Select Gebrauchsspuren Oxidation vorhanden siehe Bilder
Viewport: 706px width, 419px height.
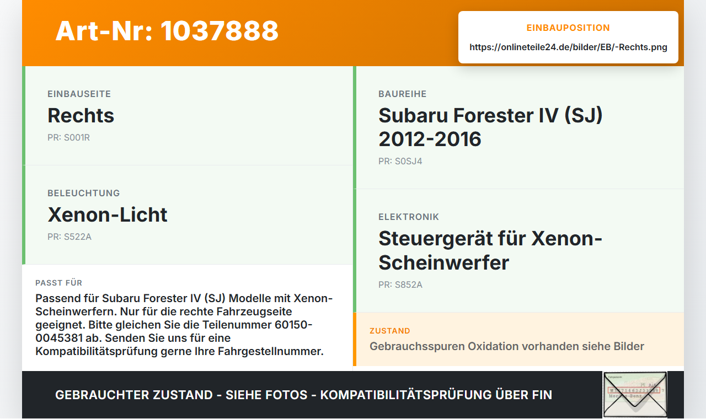[x=507, y=347]
